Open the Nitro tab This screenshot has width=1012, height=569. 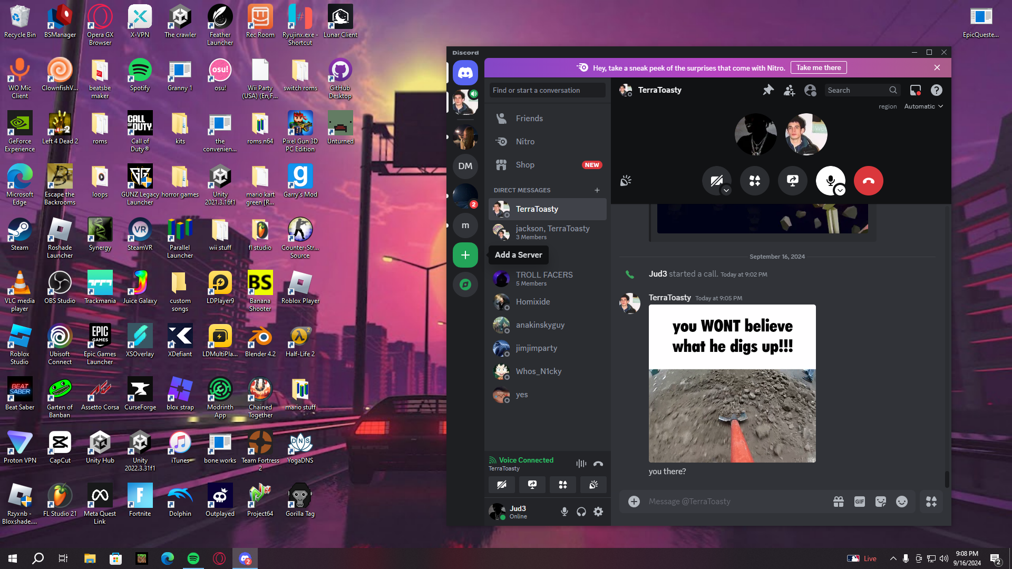coord(547,142)
